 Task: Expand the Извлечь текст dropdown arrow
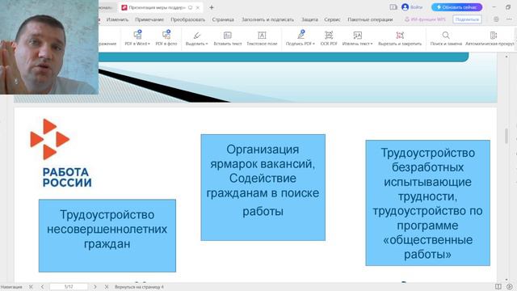pyautogui.click(x=372, y=44)
